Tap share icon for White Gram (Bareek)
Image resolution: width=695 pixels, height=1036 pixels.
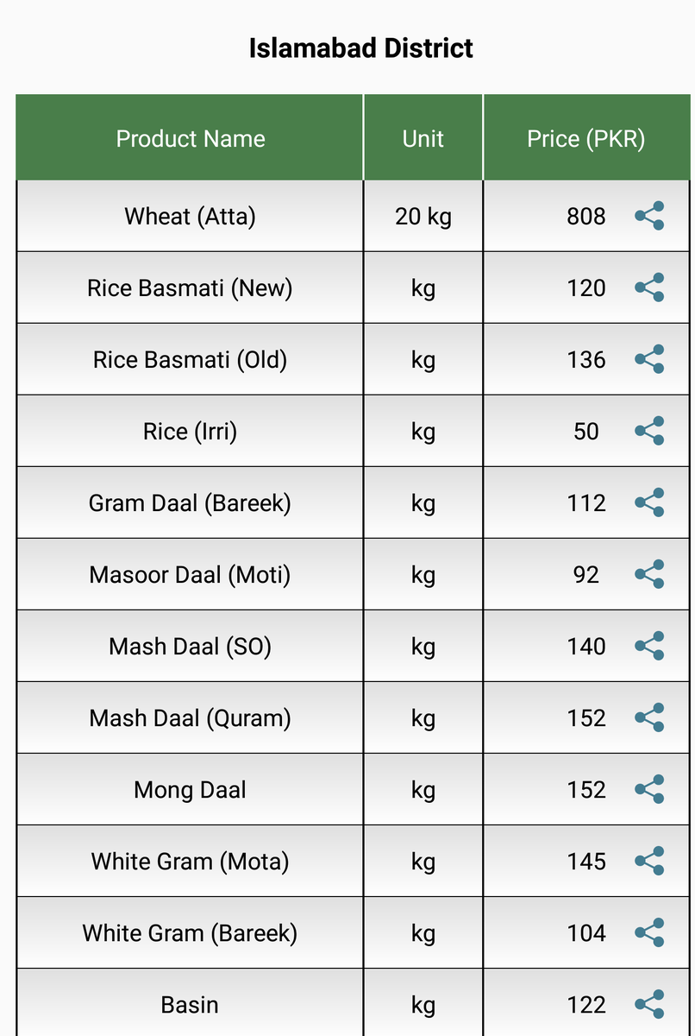[x=649, y=932]
